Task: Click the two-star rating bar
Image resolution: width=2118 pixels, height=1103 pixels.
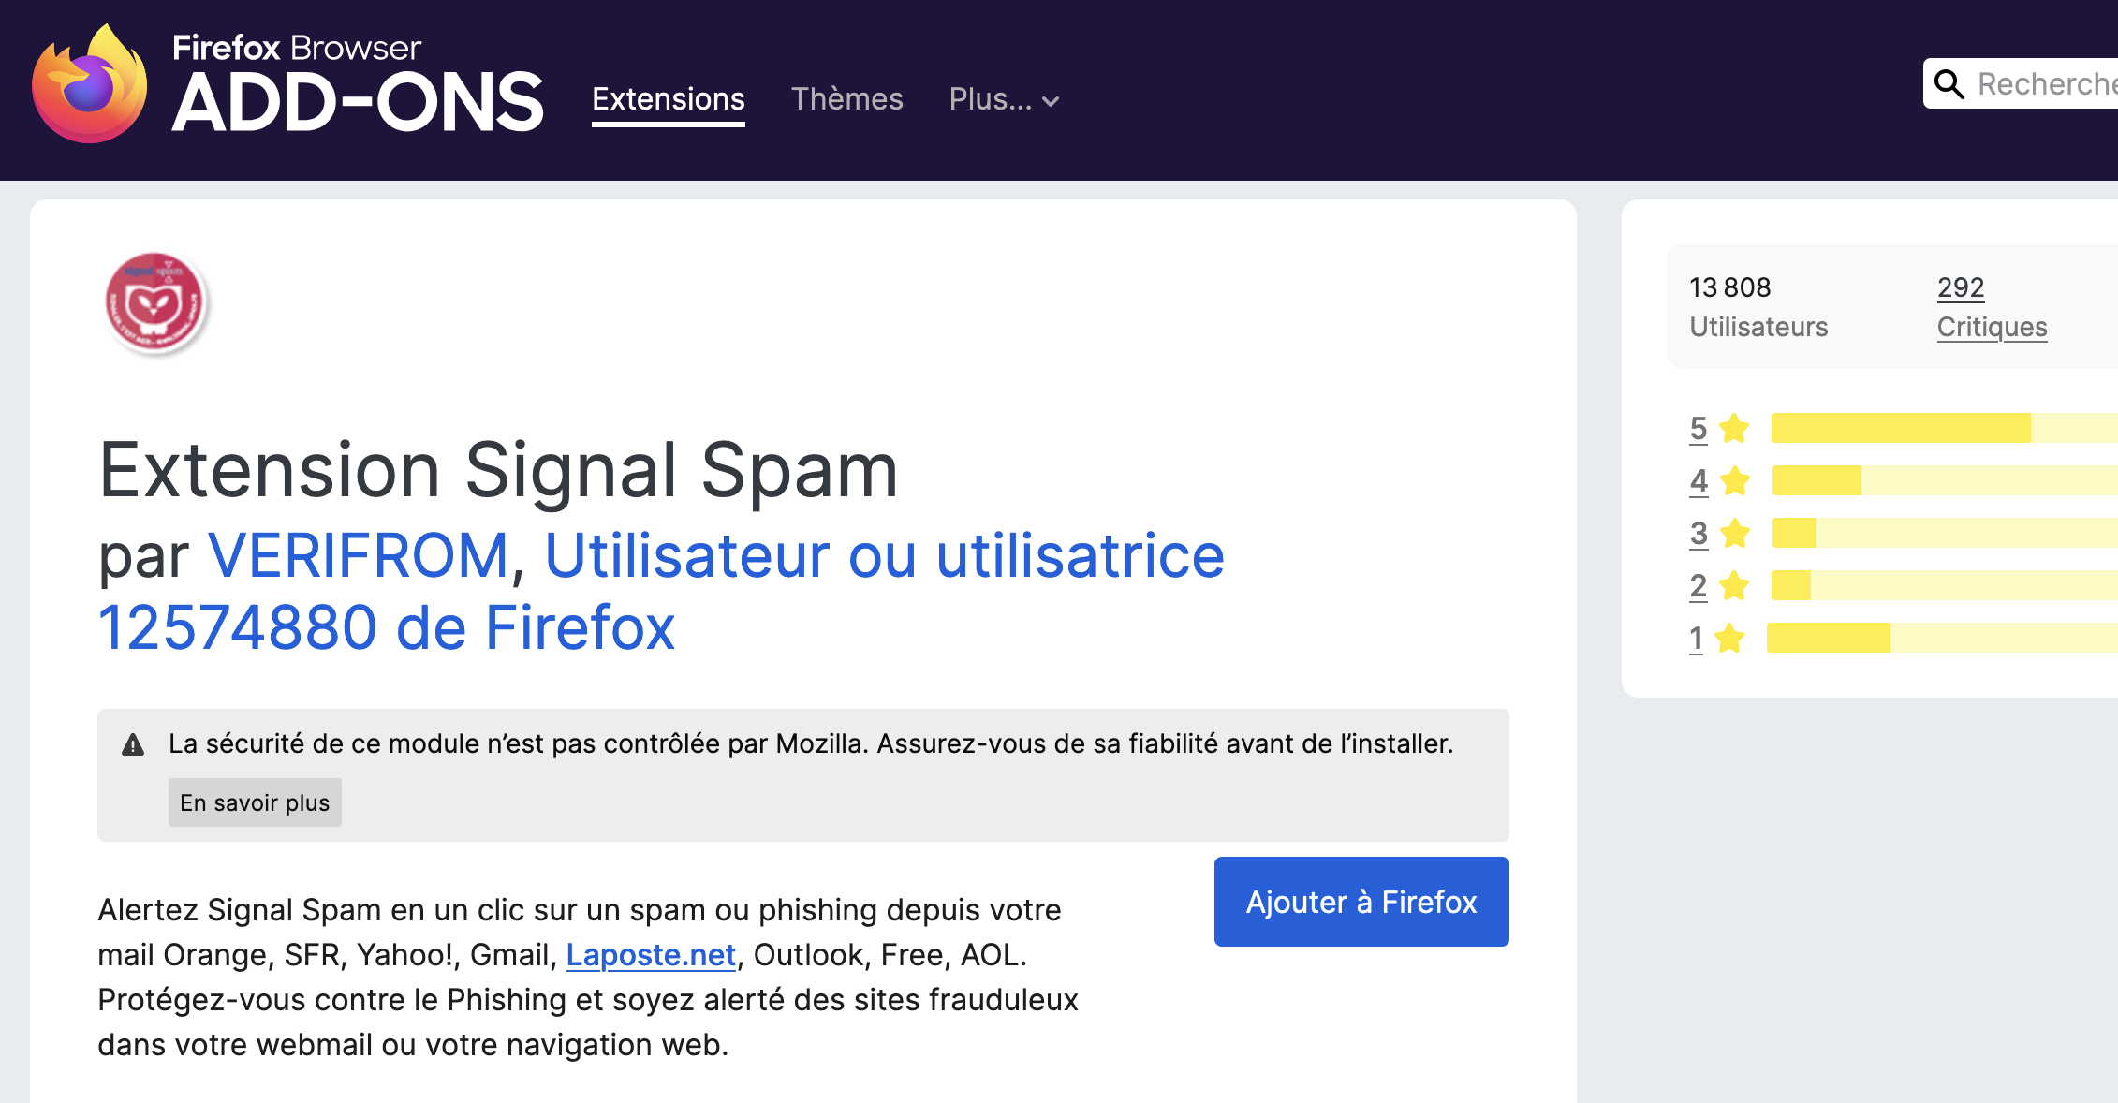Action: [x=1944, y=585]
